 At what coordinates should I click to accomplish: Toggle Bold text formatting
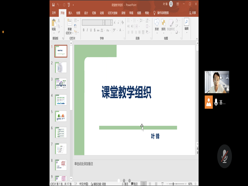pyautogui.click(x=83, y=30)
